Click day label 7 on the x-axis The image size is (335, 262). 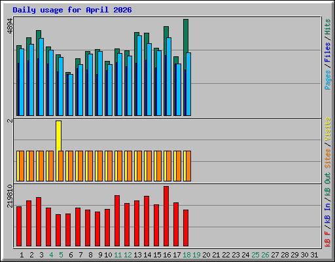[x=80, y=255]
